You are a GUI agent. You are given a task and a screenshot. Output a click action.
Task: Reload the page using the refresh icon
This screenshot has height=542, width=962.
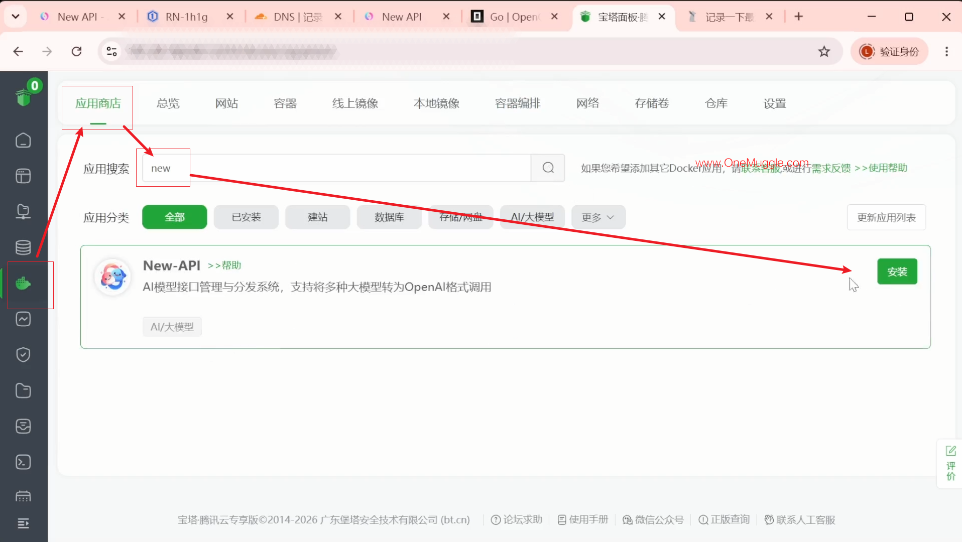coord(76,51)
